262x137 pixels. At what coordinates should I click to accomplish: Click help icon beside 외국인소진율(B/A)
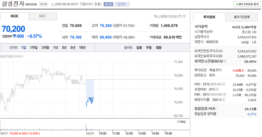(x=225, y=61)
